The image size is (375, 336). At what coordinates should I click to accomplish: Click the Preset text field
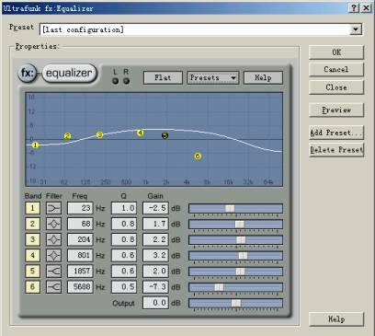[195, 29]
